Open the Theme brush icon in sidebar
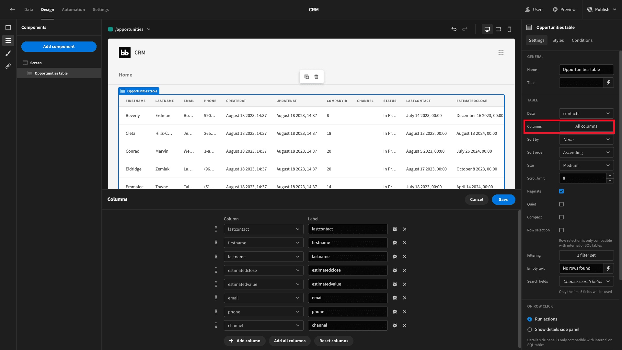 coord(8,53)
